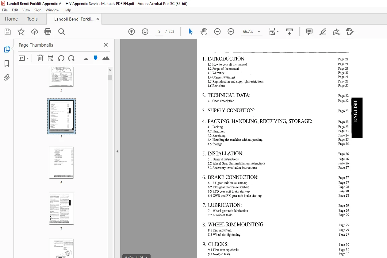Open the Attachments paperclip panel

pyautogui.click(x=7, y=77)
